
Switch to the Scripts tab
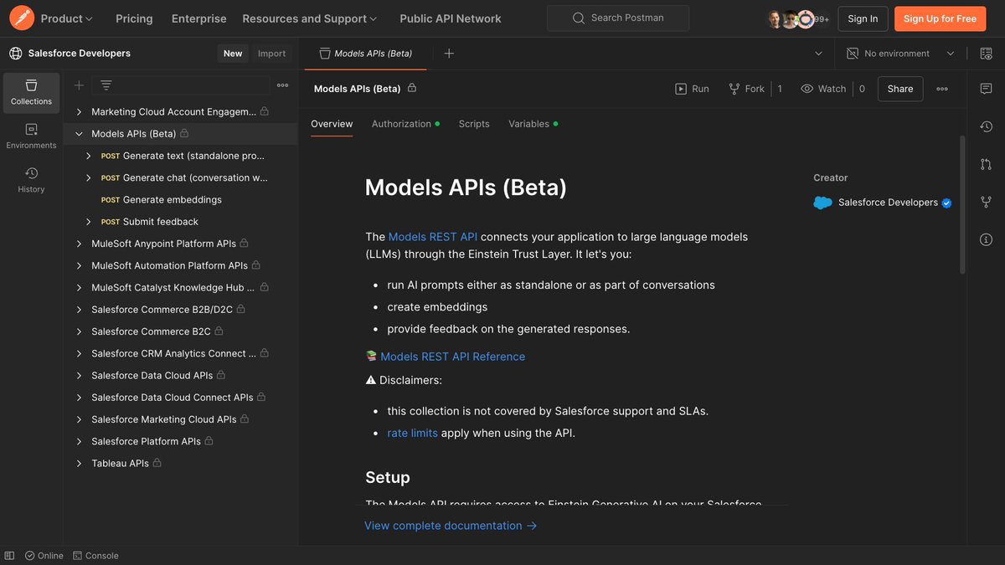474,124
